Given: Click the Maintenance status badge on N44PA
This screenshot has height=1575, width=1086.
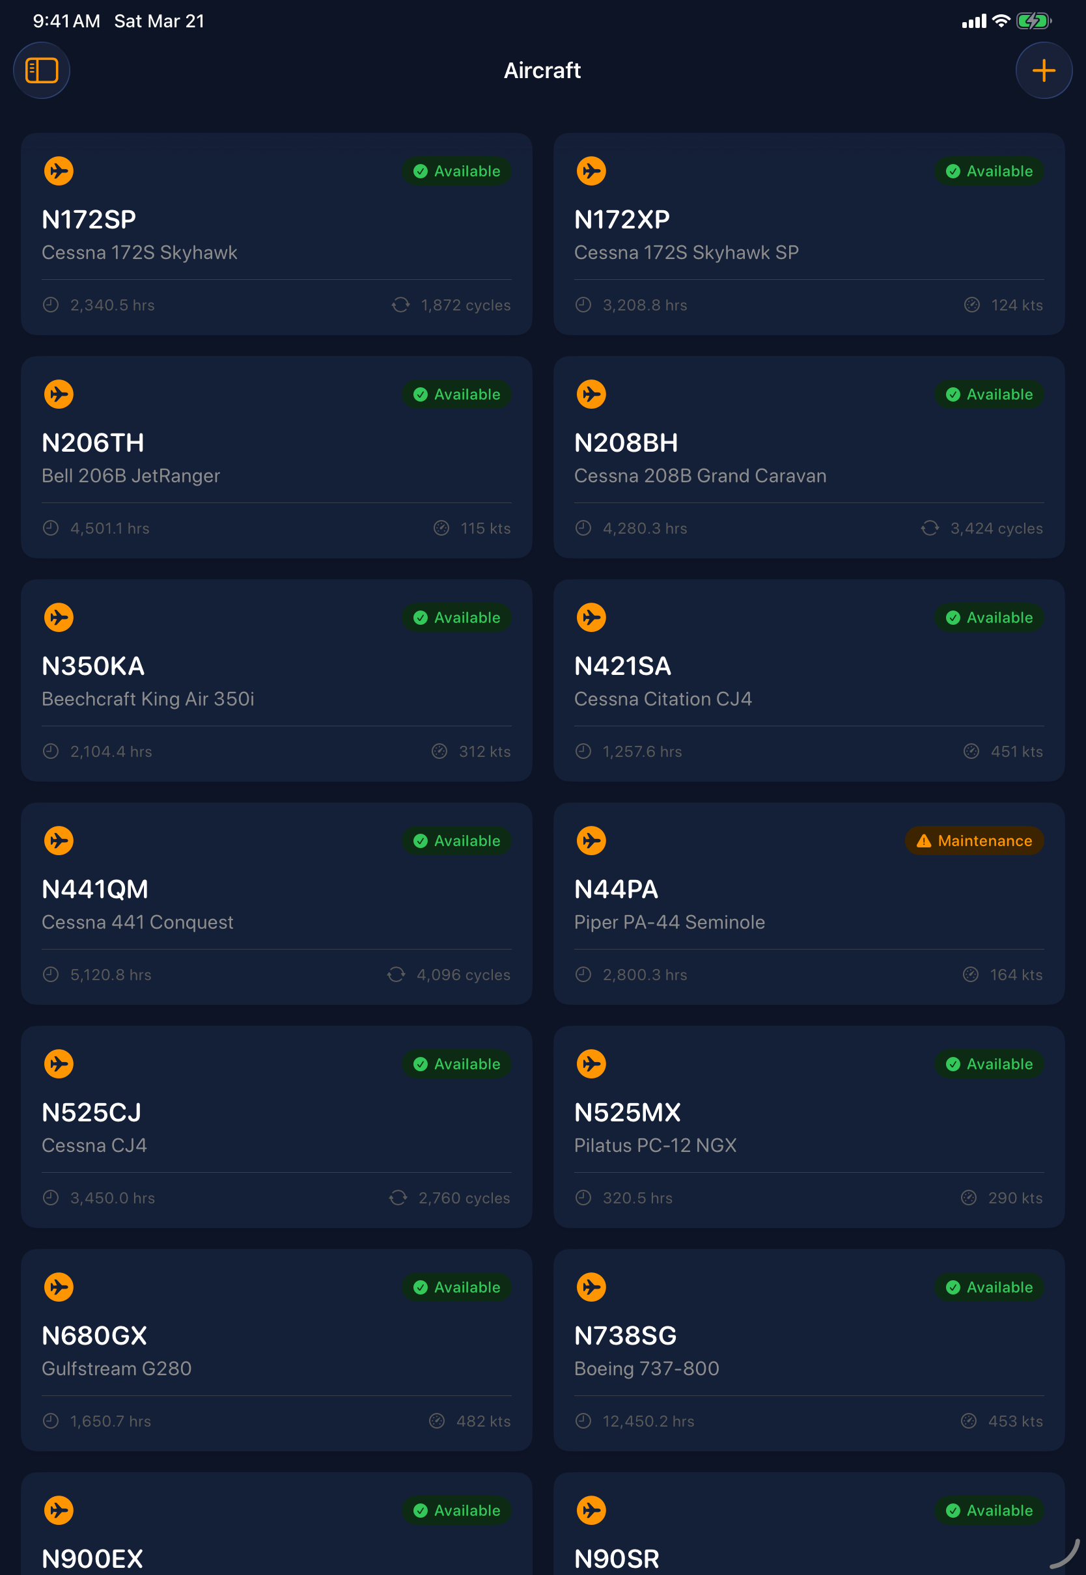Looking at the screenshot, I should (x=974, y=841).
